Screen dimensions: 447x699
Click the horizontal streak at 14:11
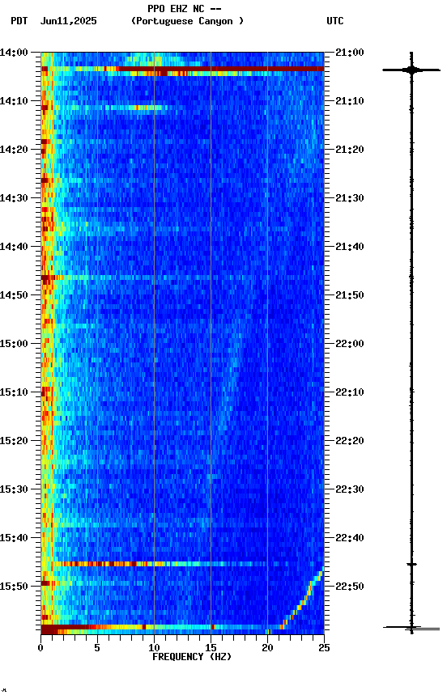click(104, 108)
